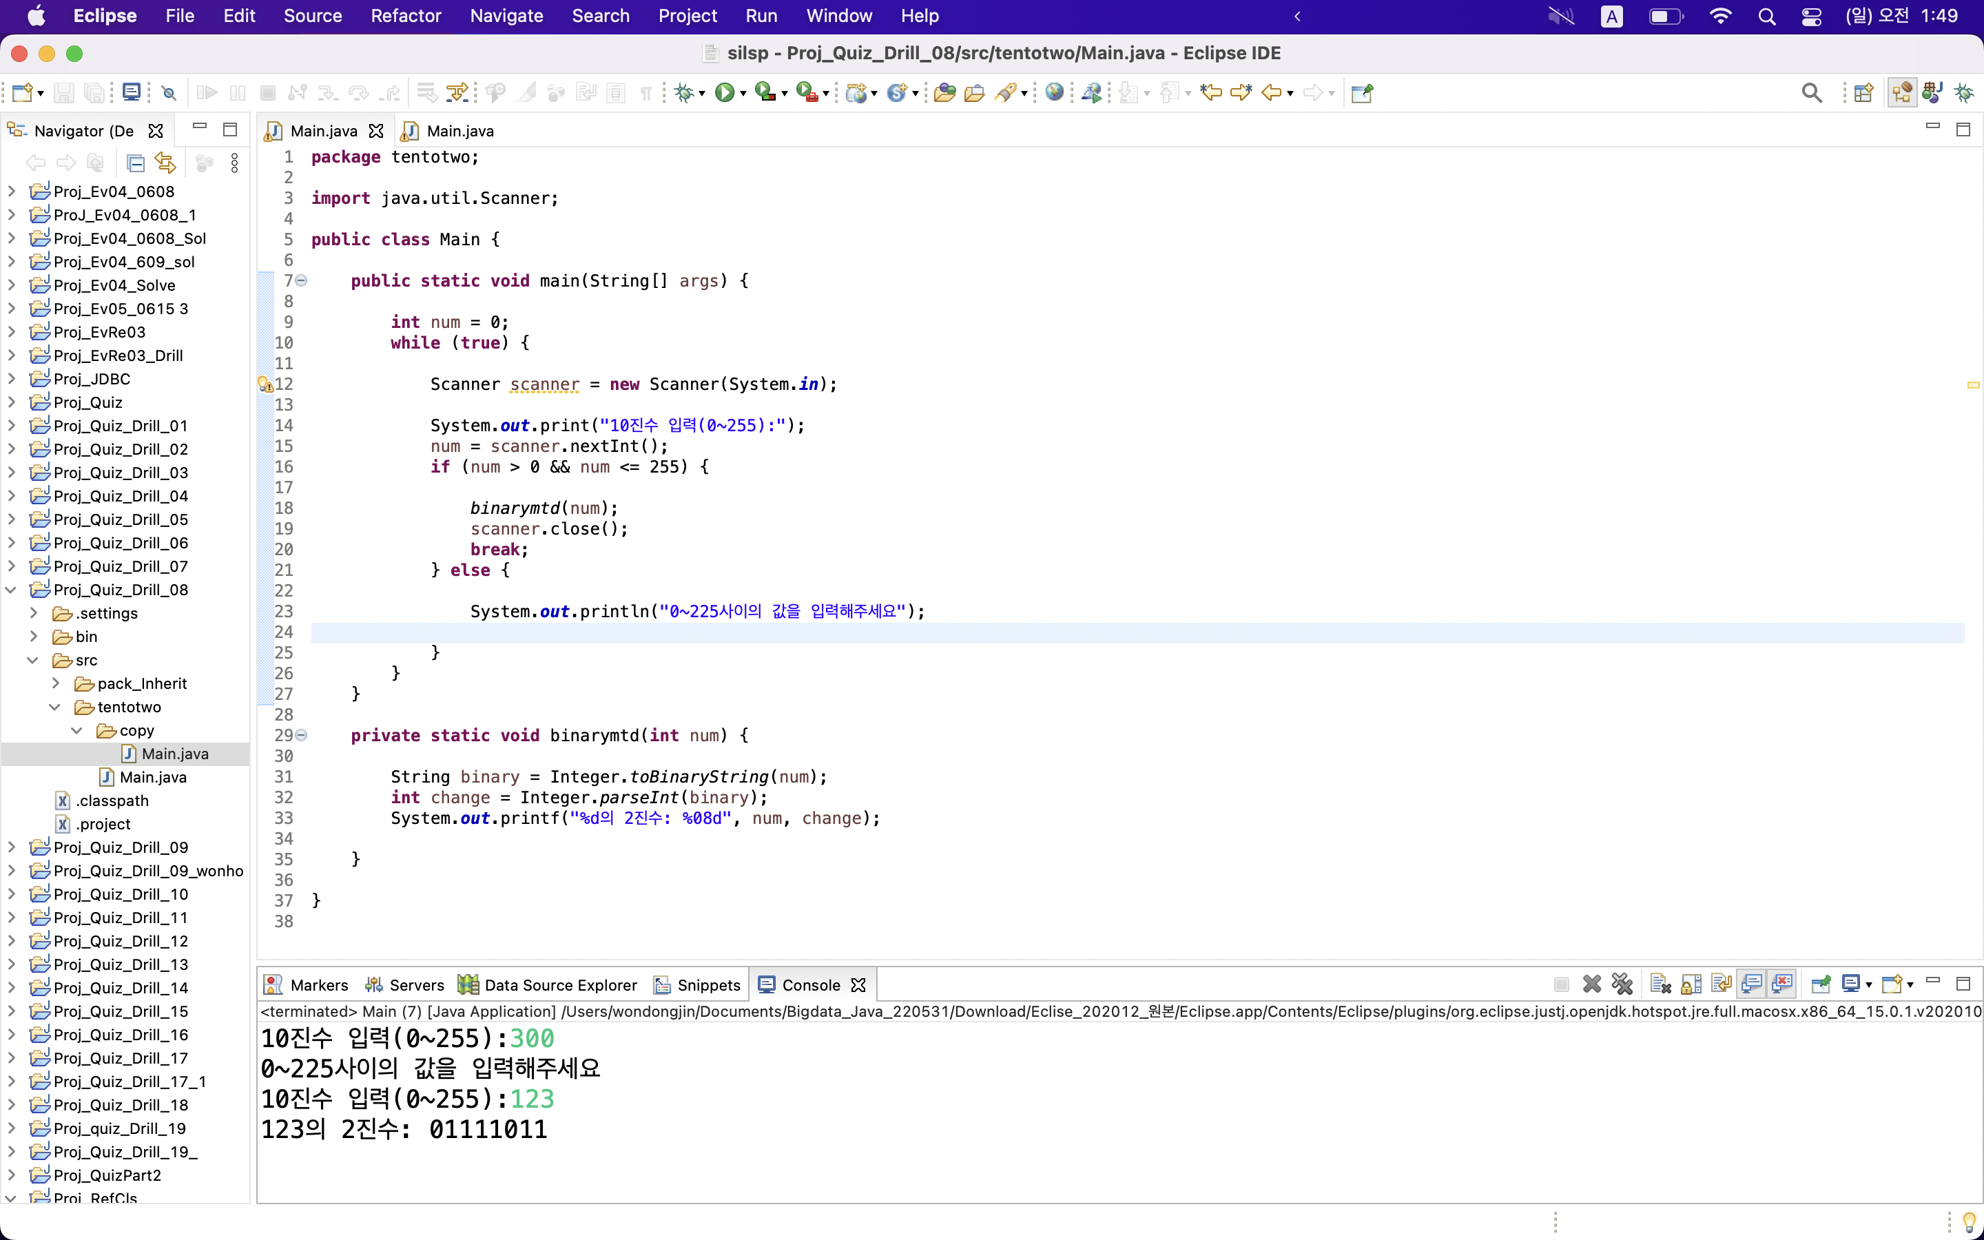
Task: Click the Open Perspective icon
Action: coord(1863,93)
